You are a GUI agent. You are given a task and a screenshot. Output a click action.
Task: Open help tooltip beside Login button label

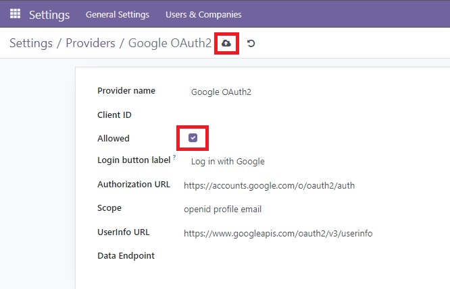click(174, 157)
